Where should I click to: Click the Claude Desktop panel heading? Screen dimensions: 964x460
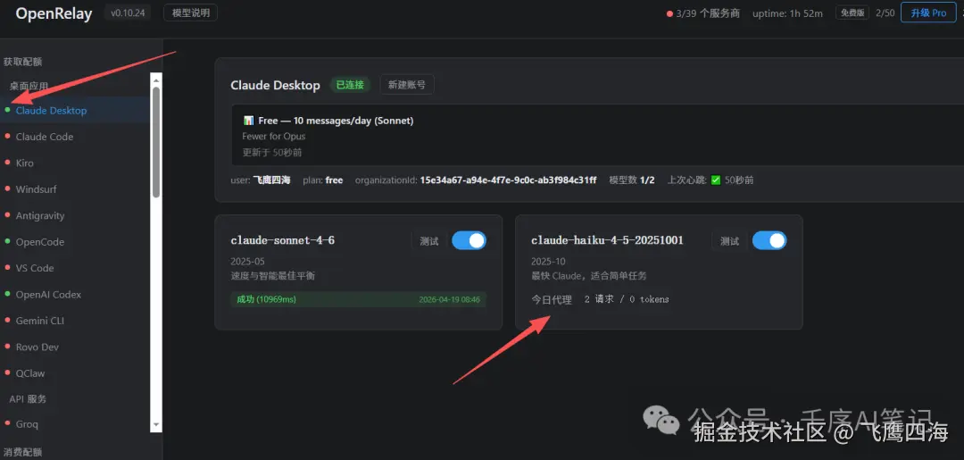coord(276,86)
